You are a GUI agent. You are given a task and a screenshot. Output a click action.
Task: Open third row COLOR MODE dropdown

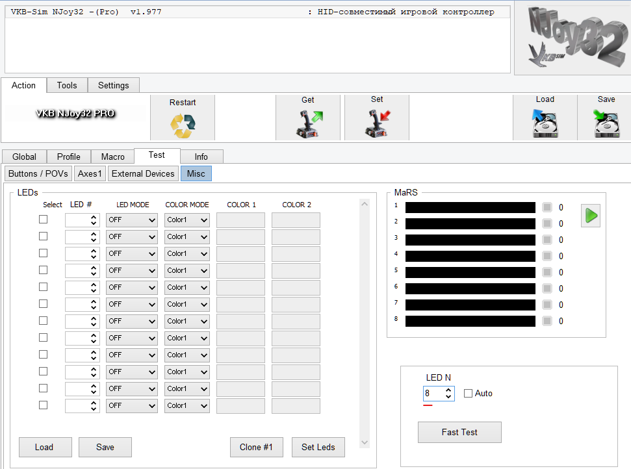(x=187, y=254)
